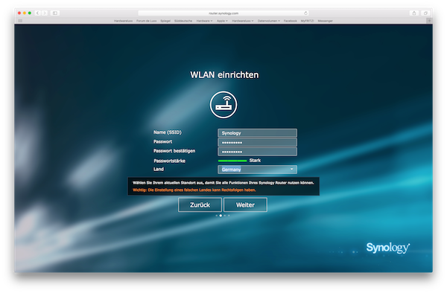Open the favorites grid icon in bookmarks bar

(x=20, y=21)
